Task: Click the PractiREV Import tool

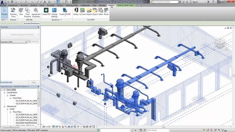Action: click(x=89, y=12)
